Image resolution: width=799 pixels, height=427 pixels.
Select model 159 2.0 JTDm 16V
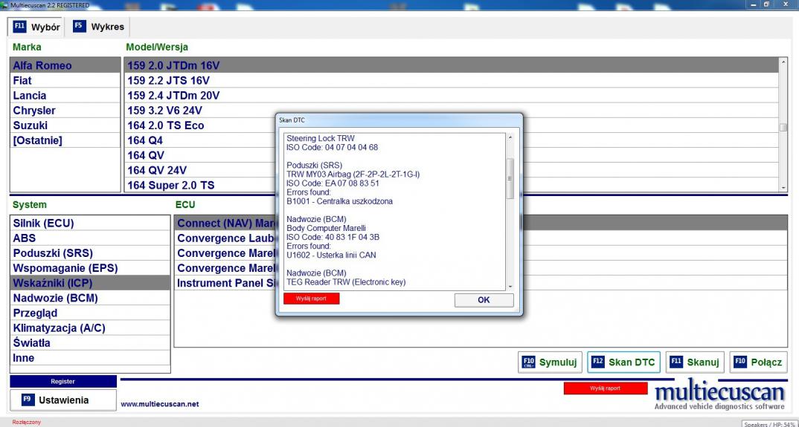(x=452, y=65)
